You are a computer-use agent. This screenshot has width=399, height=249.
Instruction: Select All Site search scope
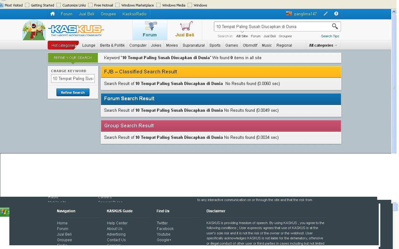(x=242, y=36)
